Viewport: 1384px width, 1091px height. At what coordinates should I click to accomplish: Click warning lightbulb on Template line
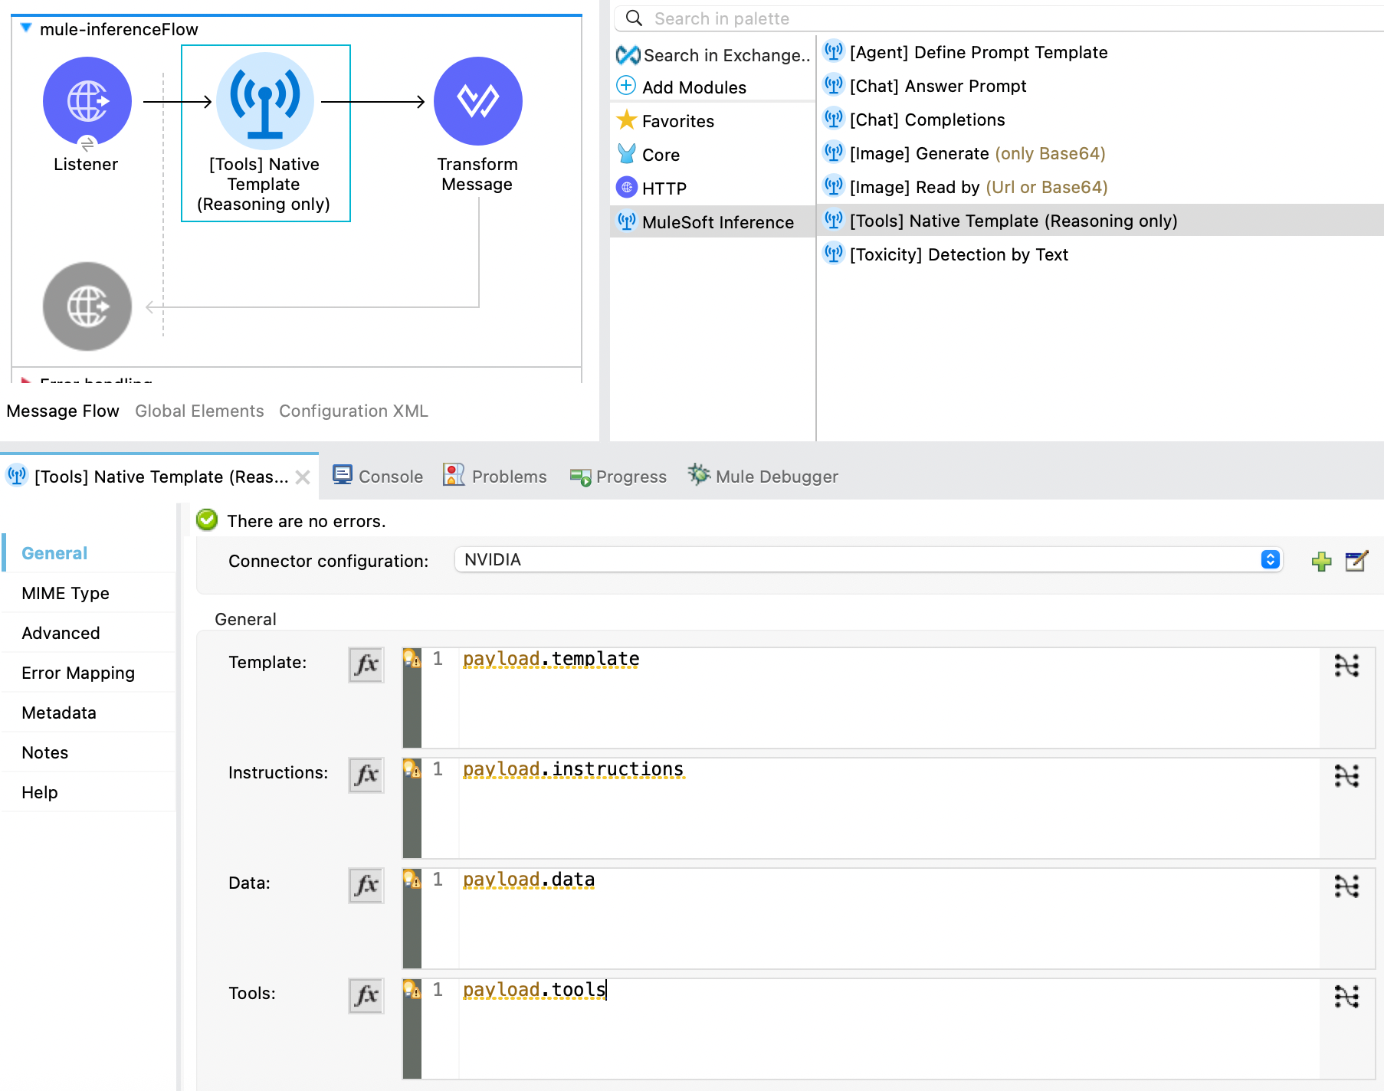pos(412,658)
